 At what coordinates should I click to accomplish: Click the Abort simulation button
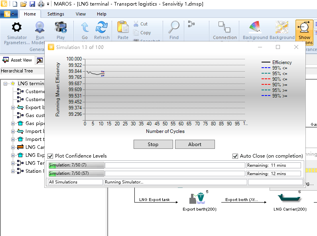pos(195,144)
